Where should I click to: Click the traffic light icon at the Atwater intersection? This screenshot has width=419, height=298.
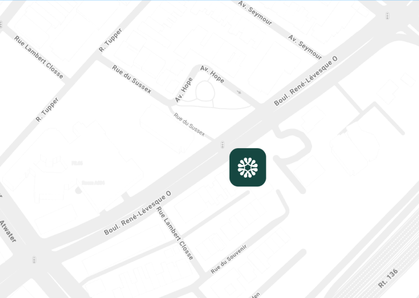tap(34, 260)
